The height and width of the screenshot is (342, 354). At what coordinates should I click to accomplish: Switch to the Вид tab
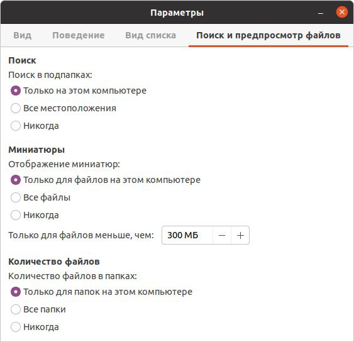pyautogui.click(x=23, y=35)
